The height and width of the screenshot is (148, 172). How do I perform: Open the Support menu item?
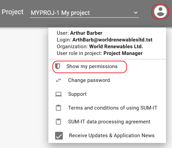pos(107,94)
